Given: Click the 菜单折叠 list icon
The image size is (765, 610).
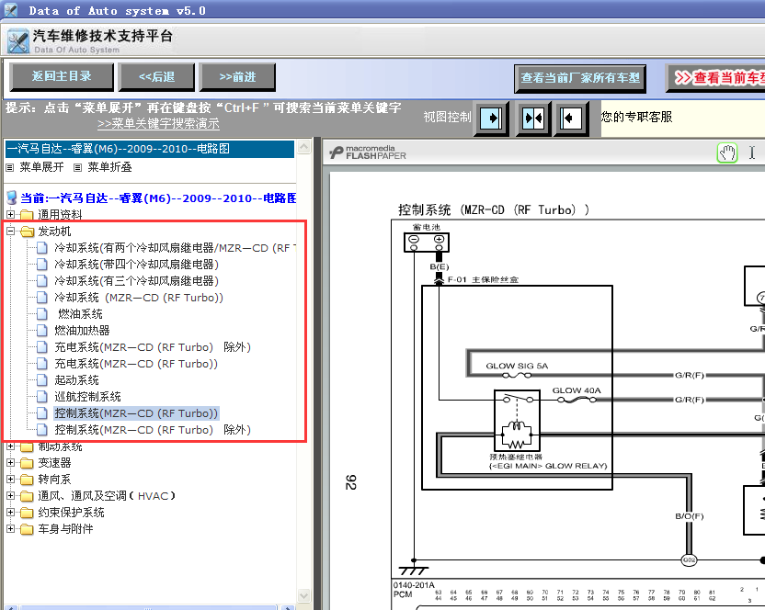Looking at the screenshot, I should click(x=77, y=168).
